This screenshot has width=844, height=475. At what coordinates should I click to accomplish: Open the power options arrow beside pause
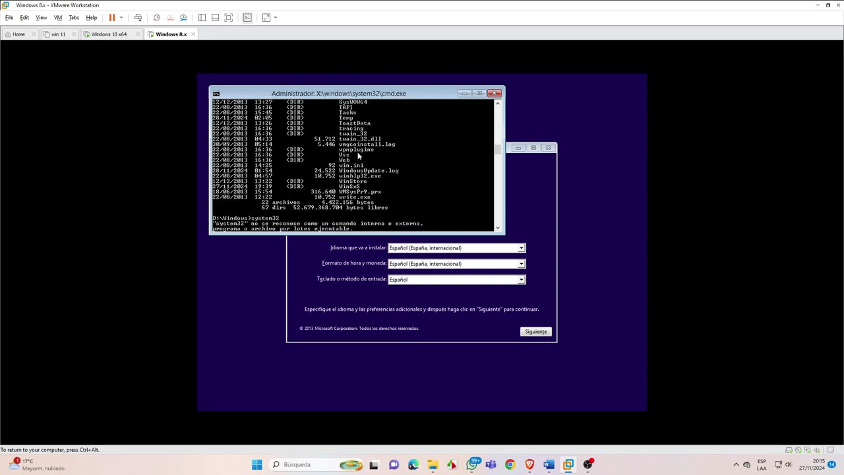(121, 18)
